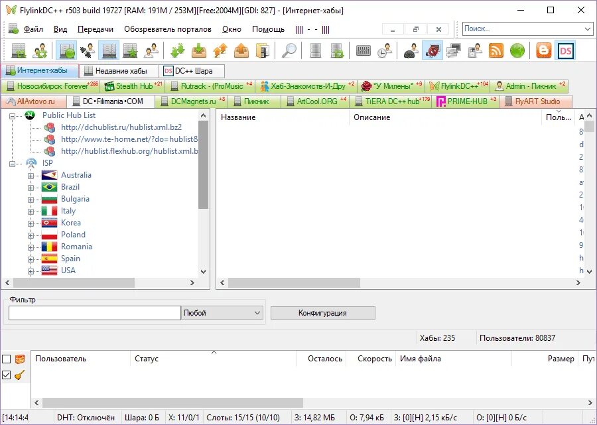
Task: Open the PRIME-HUB tab
Action: (x=466, y=101)
